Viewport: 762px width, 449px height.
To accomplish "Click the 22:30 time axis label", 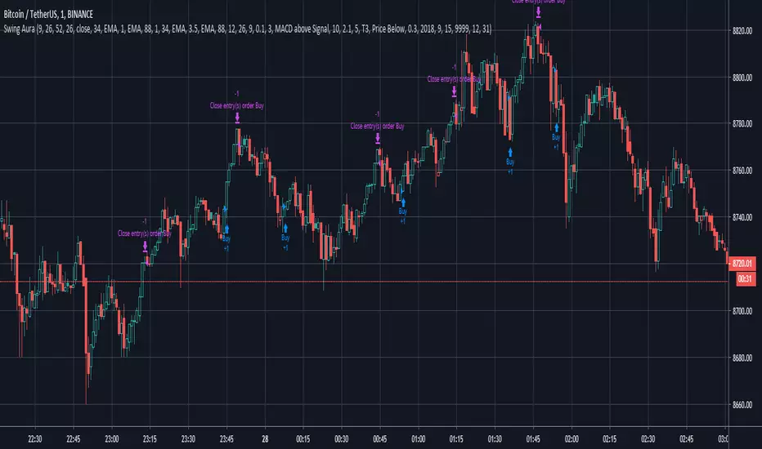I will [x=35, y=439].
